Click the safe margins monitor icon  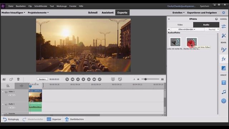click(x=120, y=79)
